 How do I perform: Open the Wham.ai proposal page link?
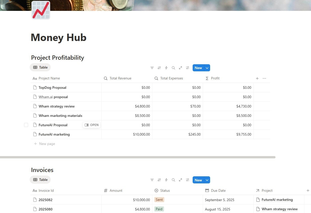(46, 97)
